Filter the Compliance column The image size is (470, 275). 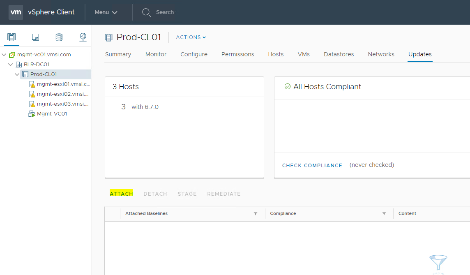pos(384,213)
